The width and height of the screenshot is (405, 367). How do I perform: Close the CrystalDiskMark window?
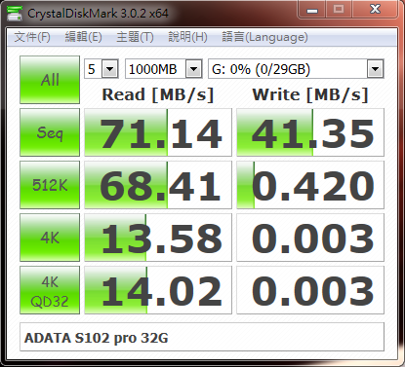click(375, 10)
